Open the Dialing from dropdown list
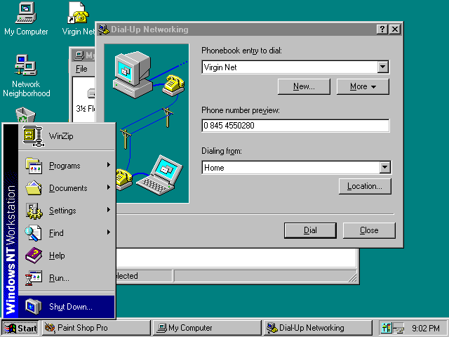This screenshot has height=337, width=449. pyautogui.click(x=384, y=168)
